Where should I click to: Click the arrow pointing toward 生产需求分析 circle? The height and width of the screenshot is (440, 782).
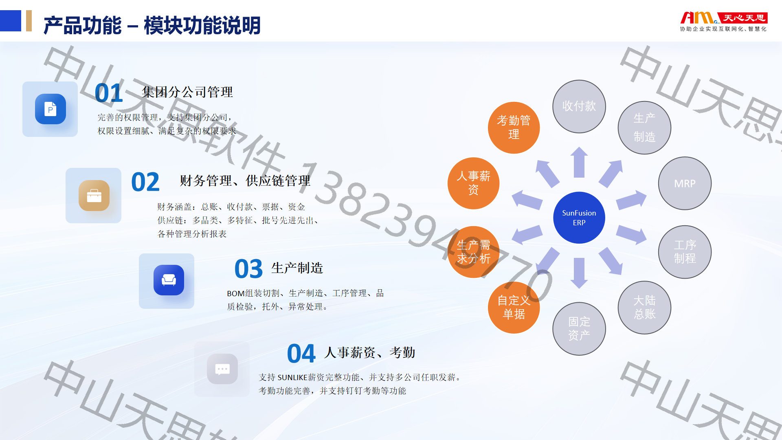click(x=527, y=235)
